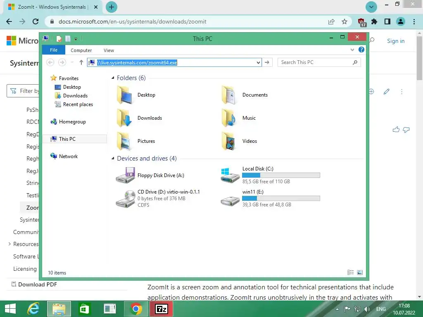Viewport: 423px width, 317px height.
Task: Click Go arrow beside address bar
Action: coord(267,63)
